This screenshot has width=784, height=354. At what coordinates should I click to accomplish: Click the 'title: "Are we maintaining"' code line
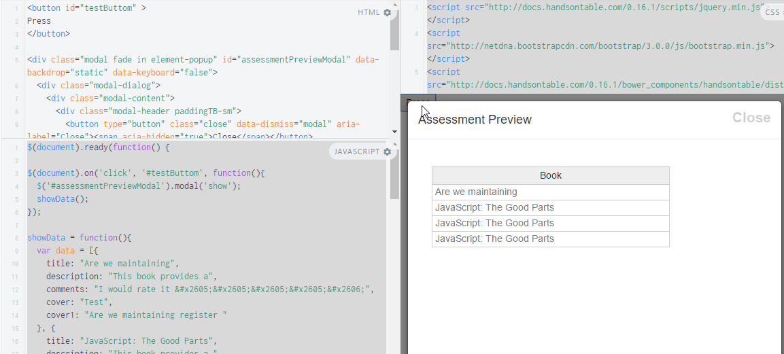[x=112, y=264]
